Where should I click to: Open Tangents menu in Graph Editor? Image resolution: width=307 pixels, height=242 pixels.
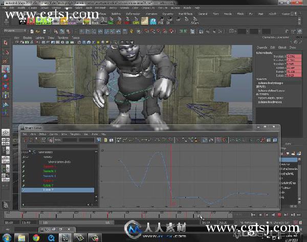[x=75, y=134]
